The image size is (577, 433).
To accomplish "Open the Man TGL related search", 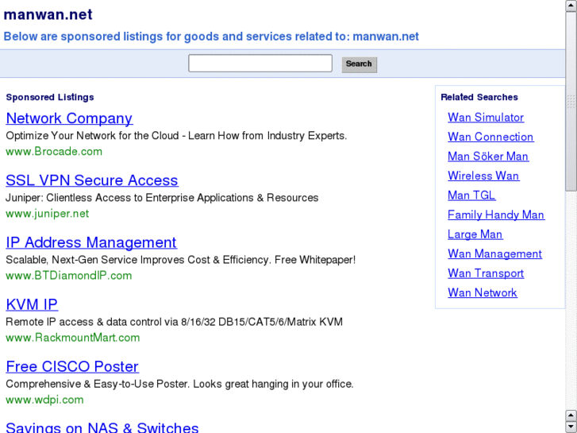I will (471, 195).
